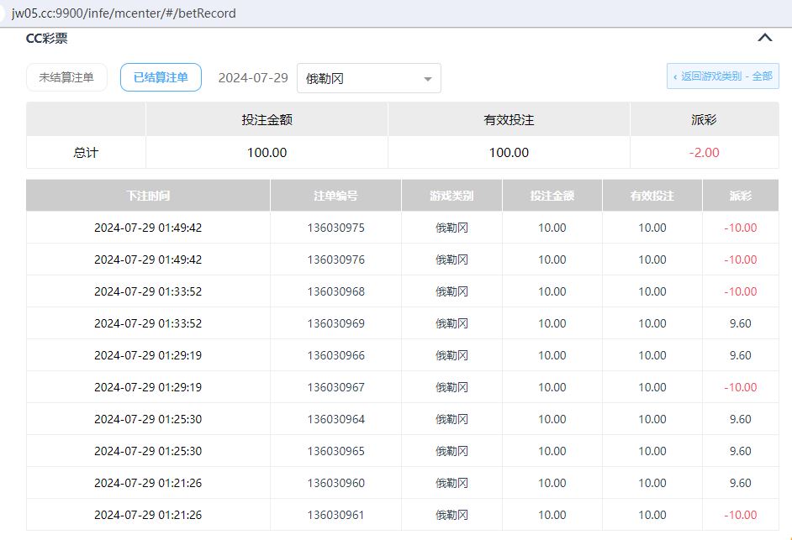Viewport: 792px width, 540px height.
Task: Collapse the CC彩票 section chevron
Action: (x=764, y=38)
